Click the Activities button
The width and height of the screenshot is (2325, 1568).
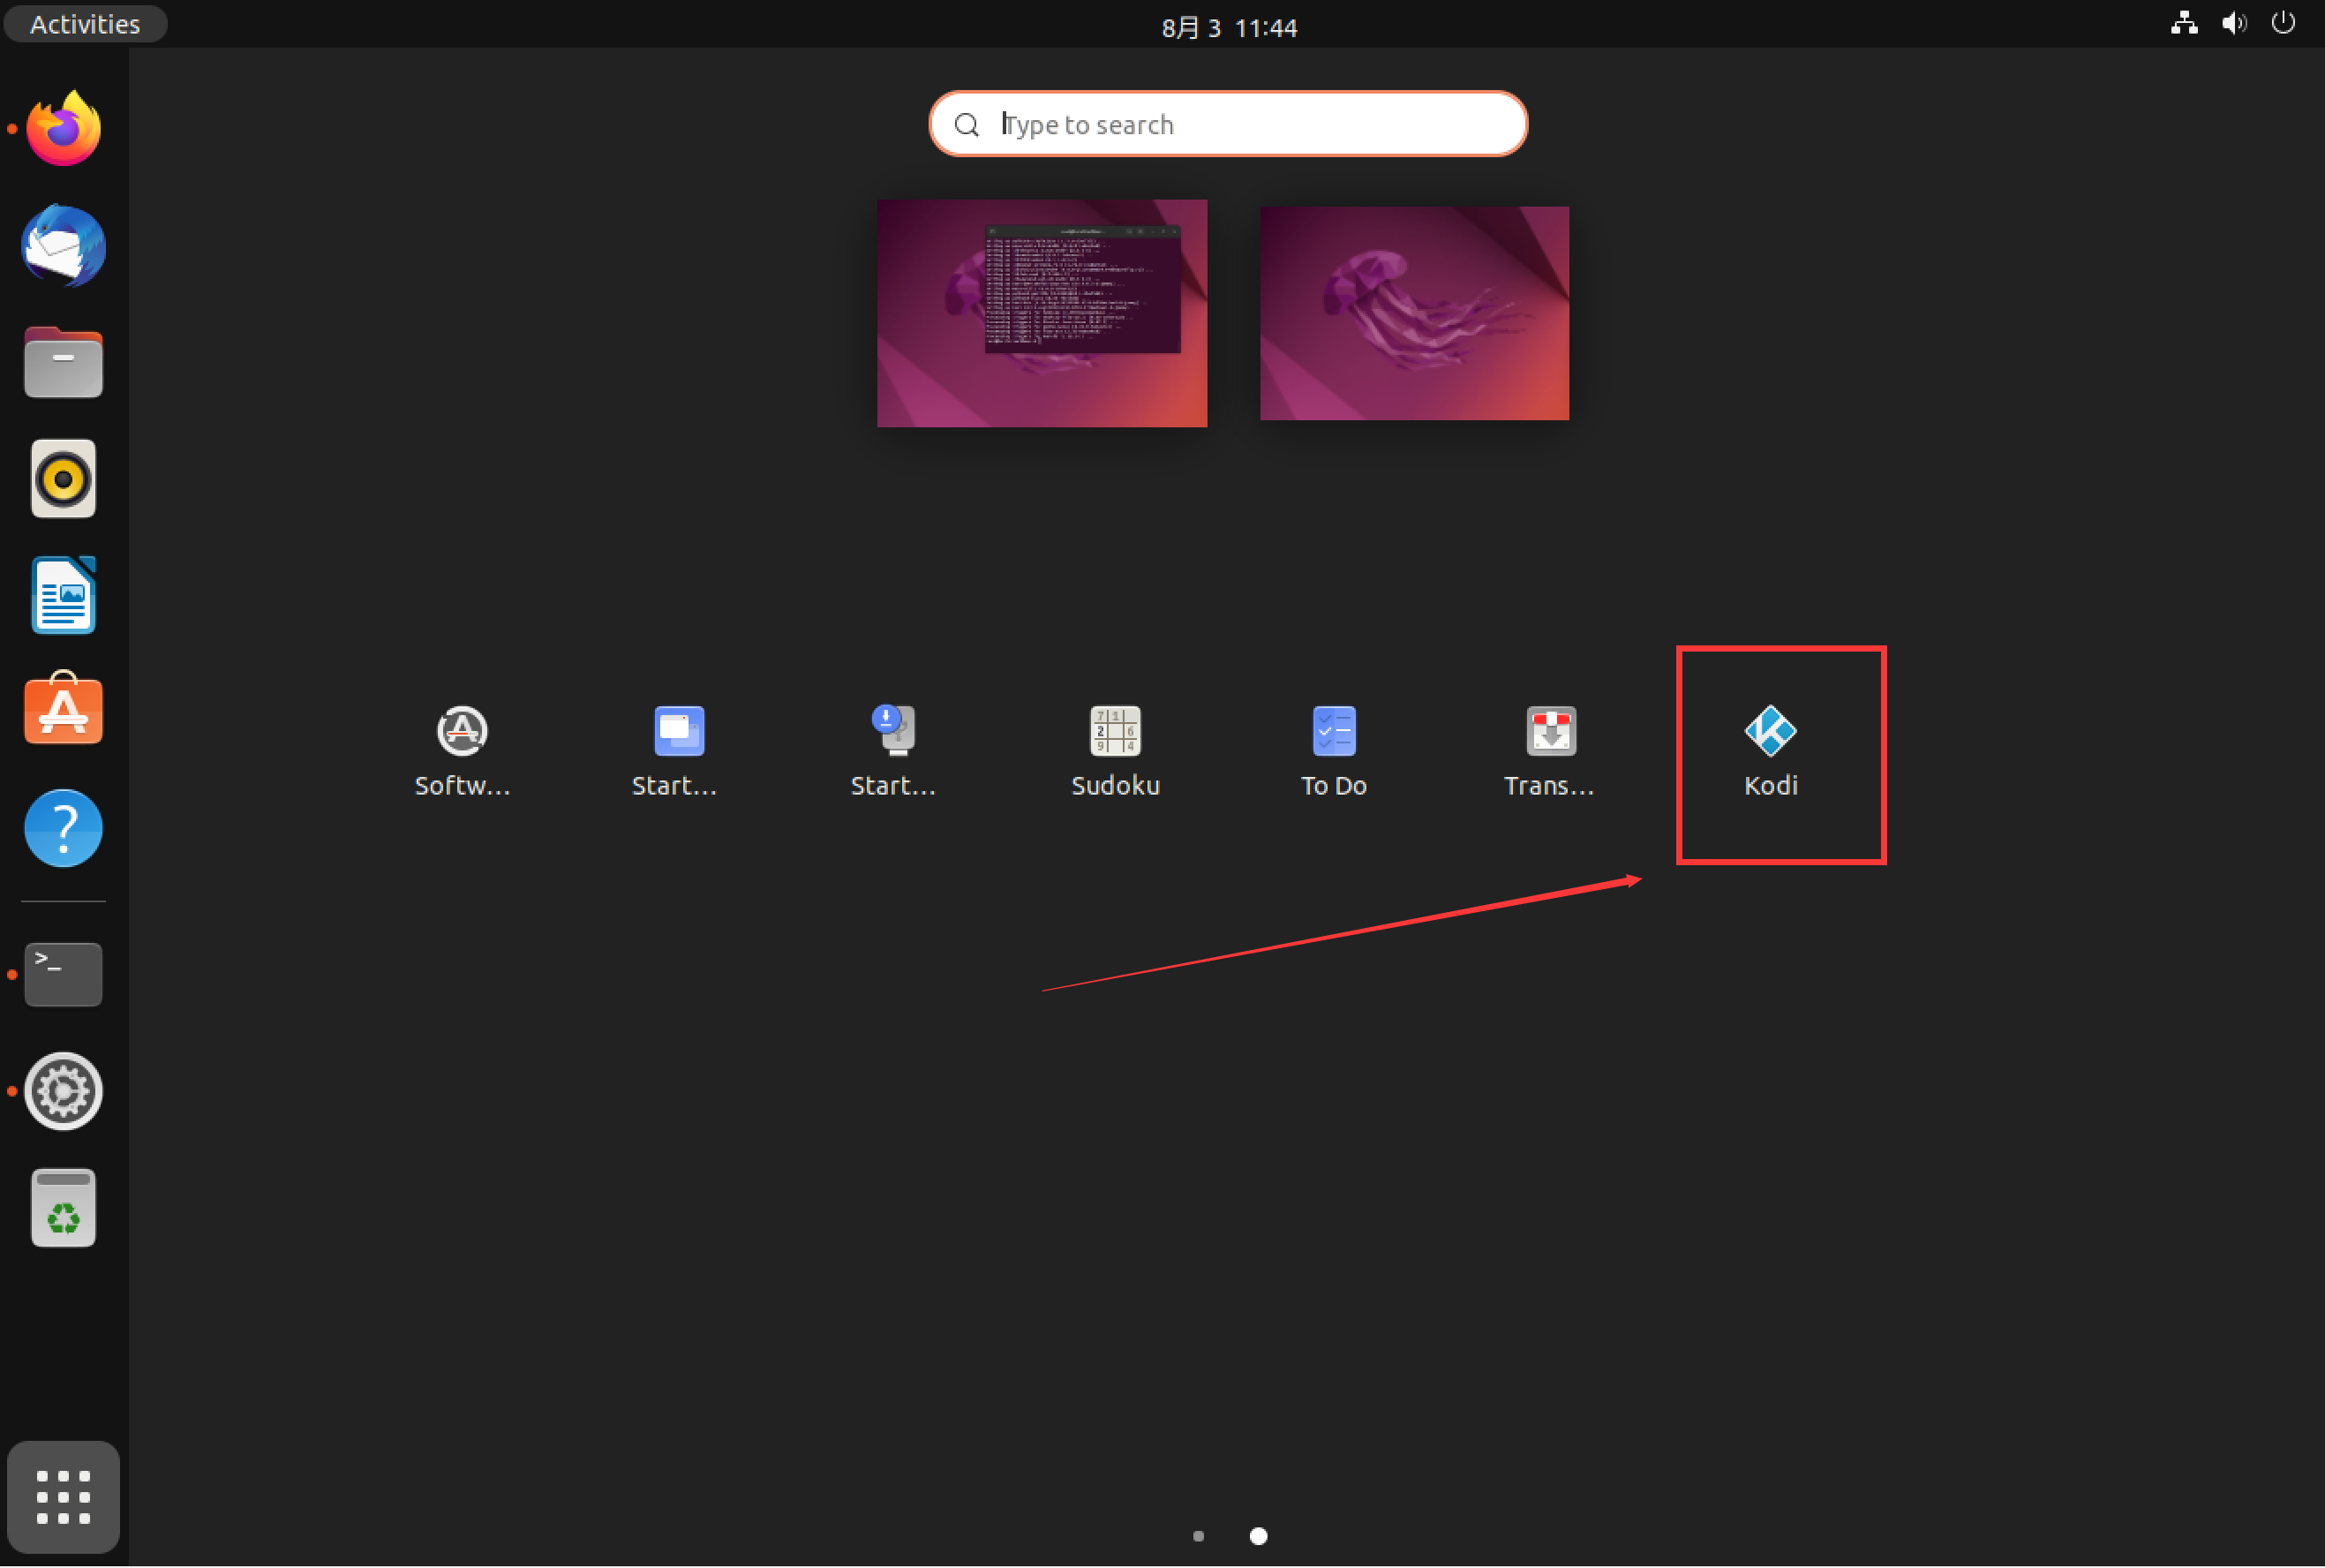pos(85,24)
